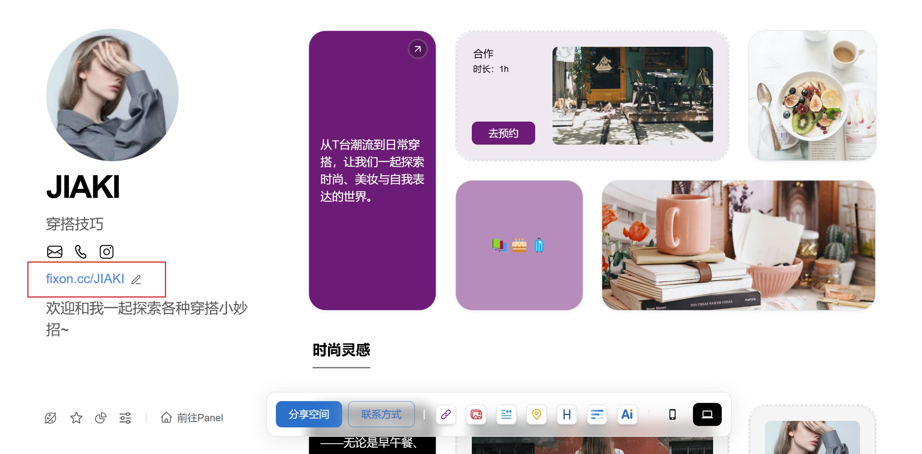
Task: Click the 联系方式 button
Action: point(381,414)
